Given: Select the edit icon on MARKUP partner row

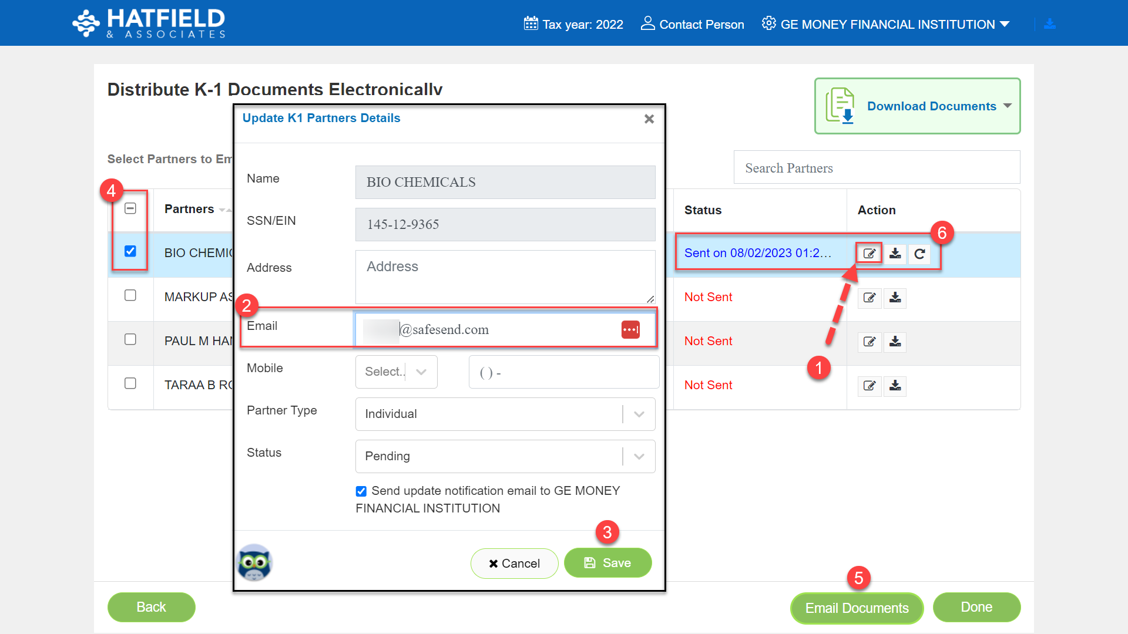Looking at the screenshot, I should click(869, 298).
